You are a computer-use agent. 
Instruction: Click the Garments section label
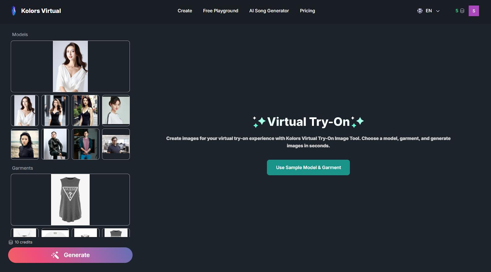[23, 168]
